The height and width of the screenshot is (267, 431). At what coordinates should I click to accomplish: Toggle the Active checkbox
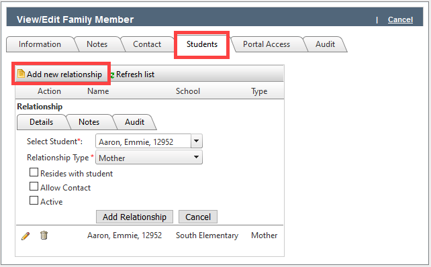coord(34,201)
